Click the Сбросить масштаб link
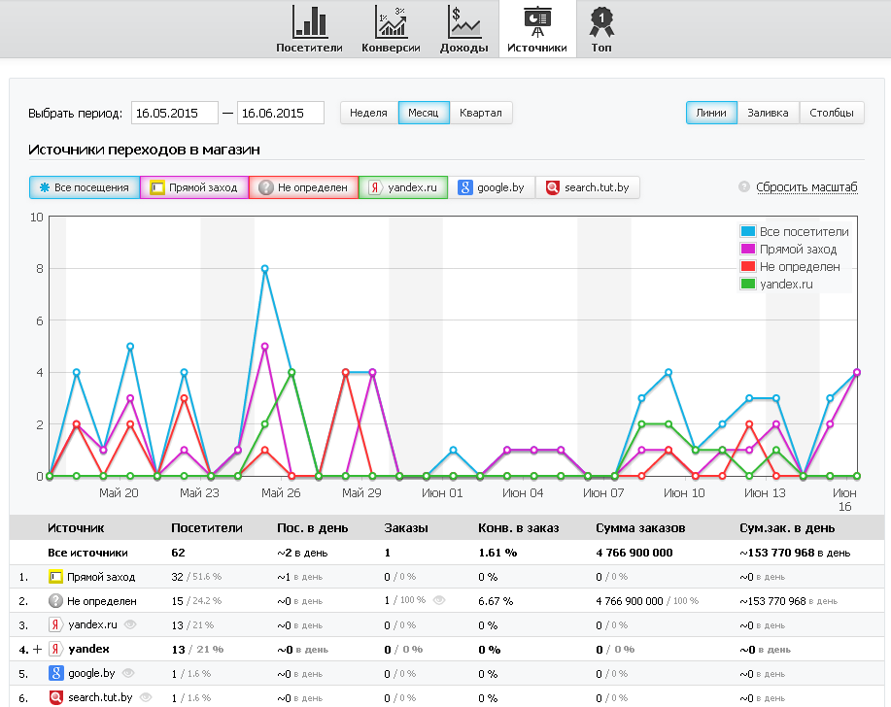This screenshot has height=707, width=891. [x=806, y=187]
